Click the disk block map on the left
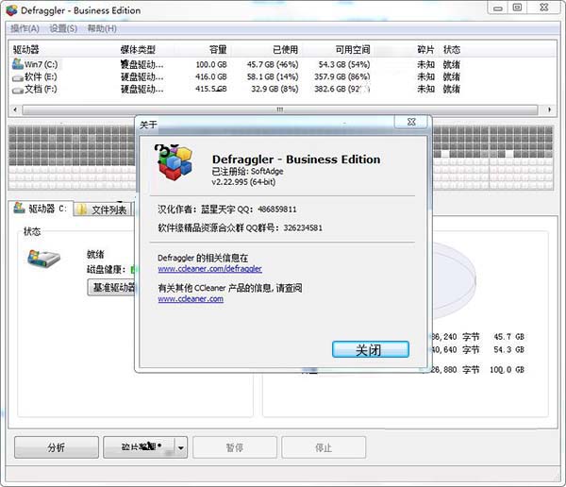This screenshot has height=487, width=566. click(72, 158)
